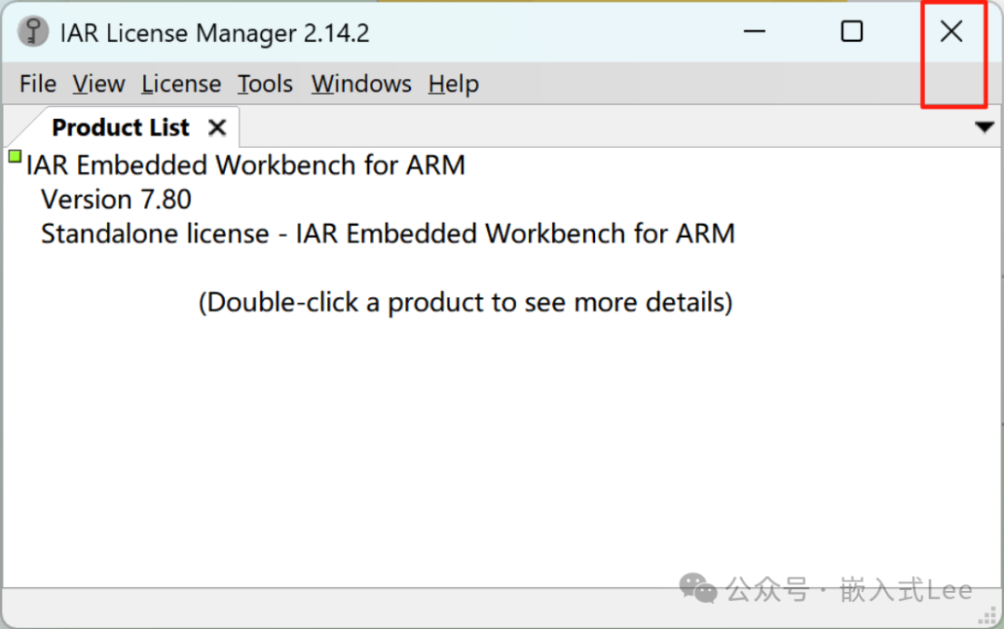Switch to the Product List tab
The image size is (1004, 629).
click(121, 126)
